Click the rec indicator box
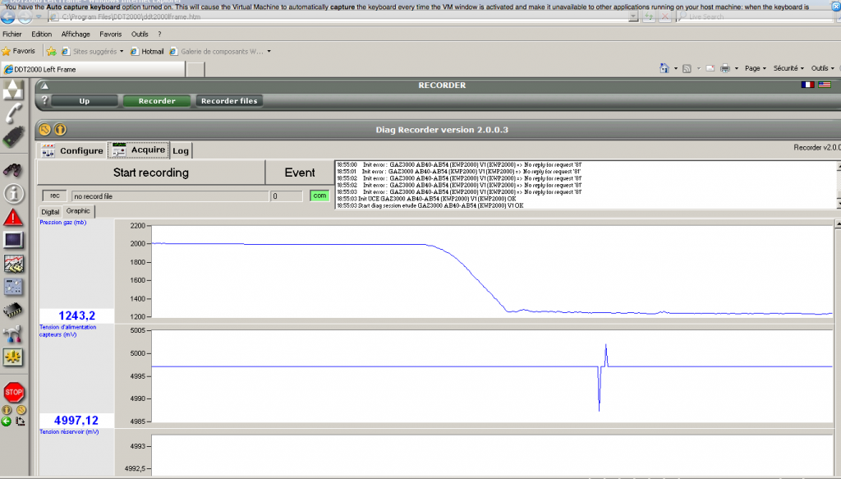Viewport: 841px width, 479px height. pos(55,196)
